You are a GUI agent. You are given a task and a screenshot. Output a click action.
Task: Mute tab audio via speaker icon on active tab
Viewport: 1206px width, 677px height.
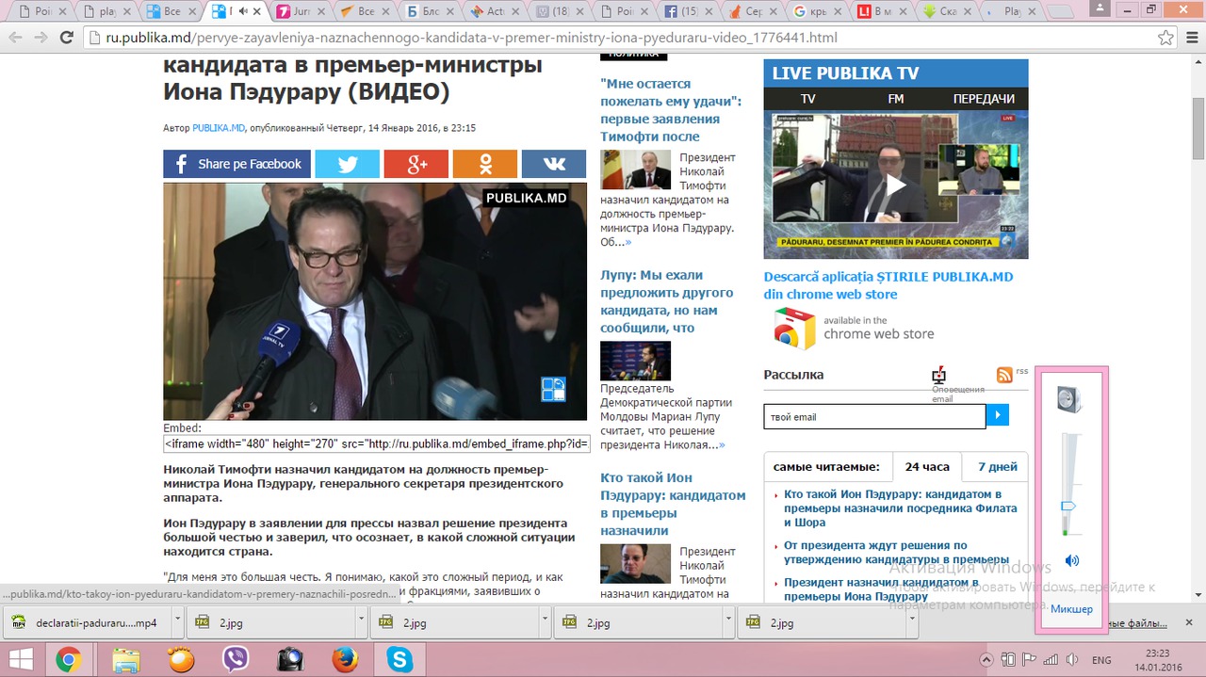(x=243, y=12)
